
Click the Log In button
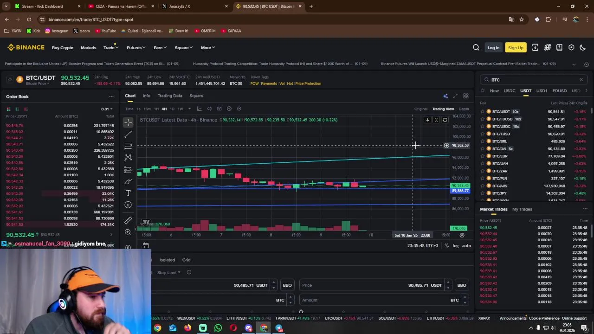click(x=493, y=48)
